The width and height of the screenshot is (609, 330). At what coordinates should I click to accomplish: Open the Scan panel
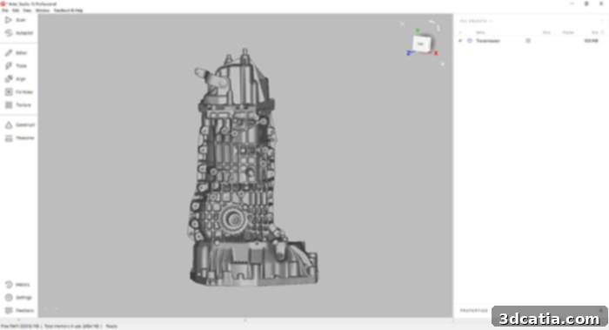16,20
